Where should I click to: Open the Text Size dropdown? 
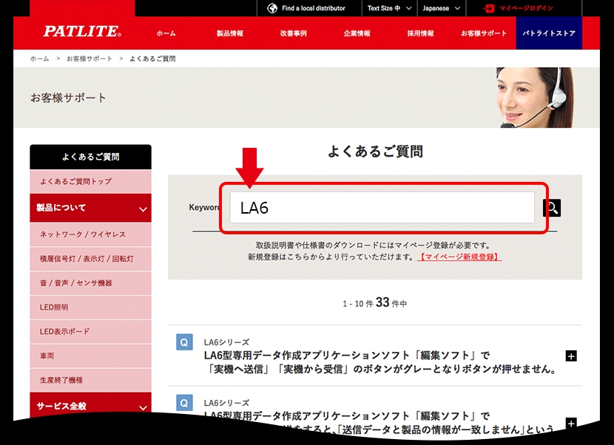pos(389,8)
